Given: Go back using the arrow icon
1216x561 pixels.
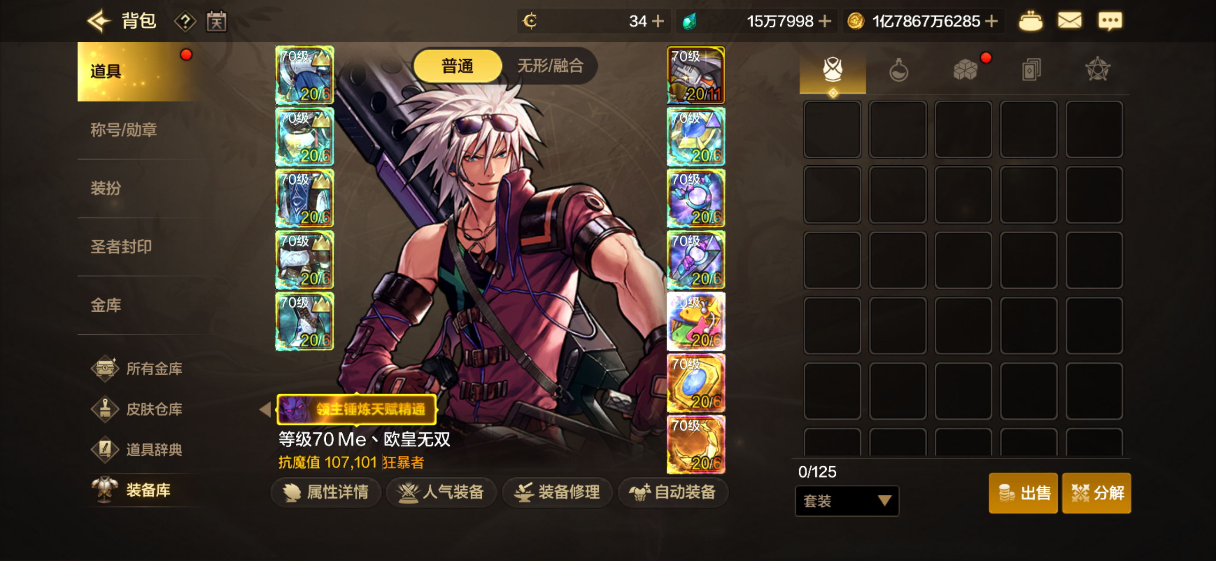Looking at the screenshot, I should (x=99, y=21).
